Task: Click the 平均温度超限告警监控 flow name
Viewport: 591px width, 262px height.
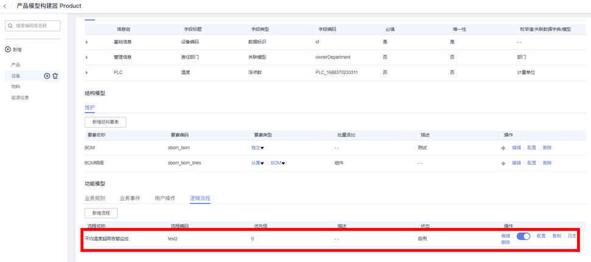Action: click(x=107, y=238)
